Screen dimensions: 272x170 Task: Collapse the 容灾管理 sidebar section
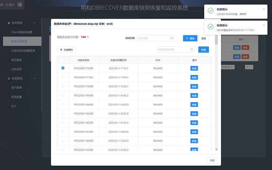[x=34, y=23]
